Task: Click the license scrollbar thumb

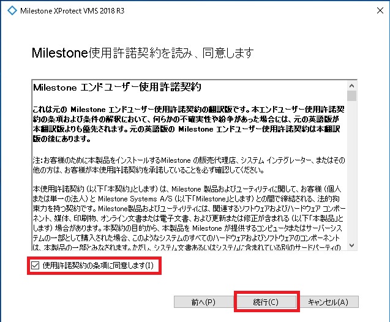Action: [x=351, y=95]
